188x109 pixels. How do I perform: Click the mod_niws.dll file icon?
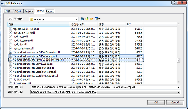[x=11, y=44]
